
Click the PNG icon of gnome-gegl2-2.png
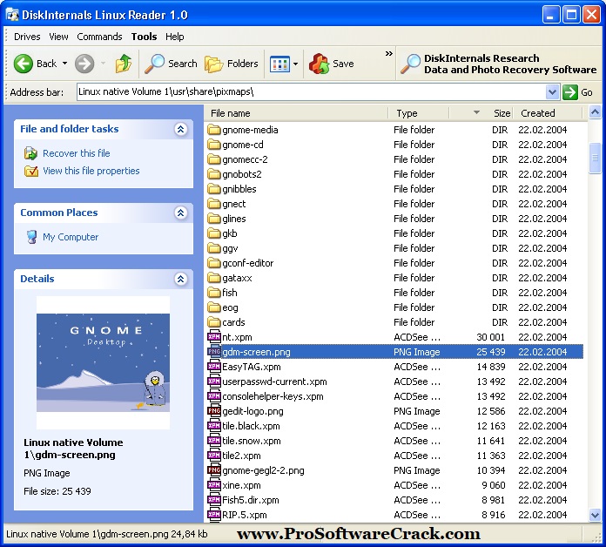click(x=213, y=470)
